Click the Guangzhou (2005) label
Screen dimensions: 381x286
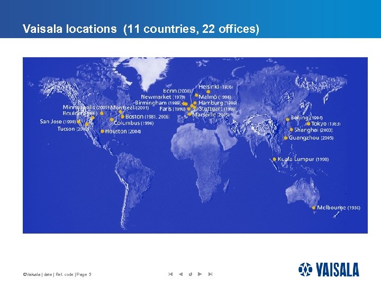coord(311,138)
